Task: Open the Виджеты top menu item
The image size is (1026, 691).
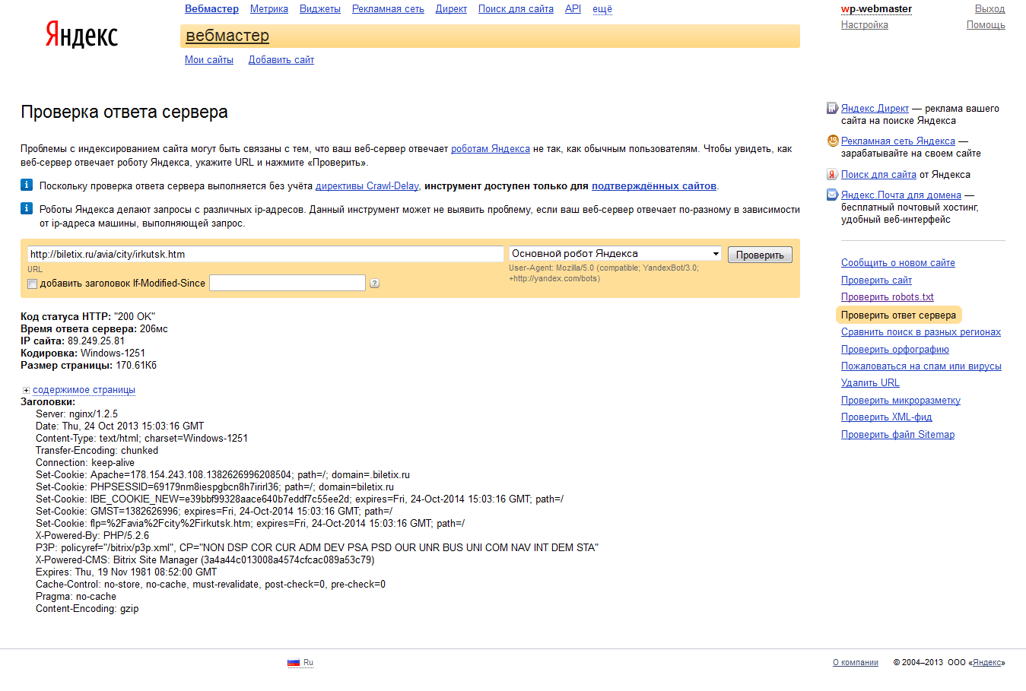Action: (x=320, y=9)
